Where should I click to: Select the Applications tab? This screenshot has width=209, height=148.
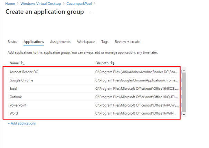pyautogui.click(x=34, y=42)
